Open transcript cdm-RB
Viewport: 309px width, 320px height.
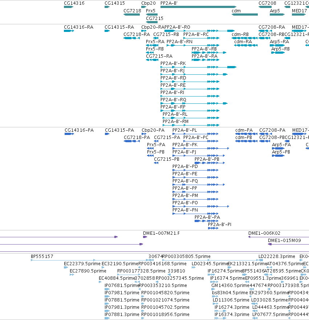click(245, 38)
